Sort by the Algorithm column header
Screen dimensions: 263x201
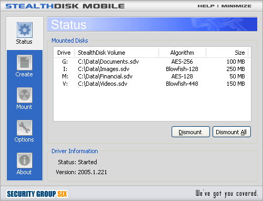pos(182,53)
